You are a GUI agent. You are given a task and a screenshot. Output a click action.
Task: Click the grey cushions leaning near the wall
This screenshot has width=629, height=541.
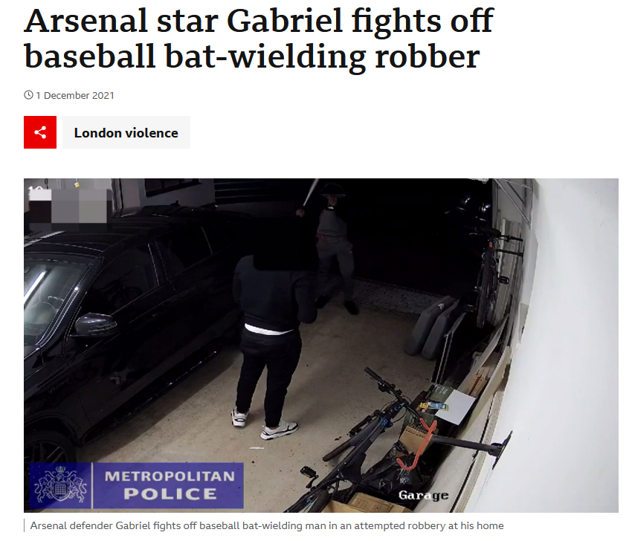point(433,327)
